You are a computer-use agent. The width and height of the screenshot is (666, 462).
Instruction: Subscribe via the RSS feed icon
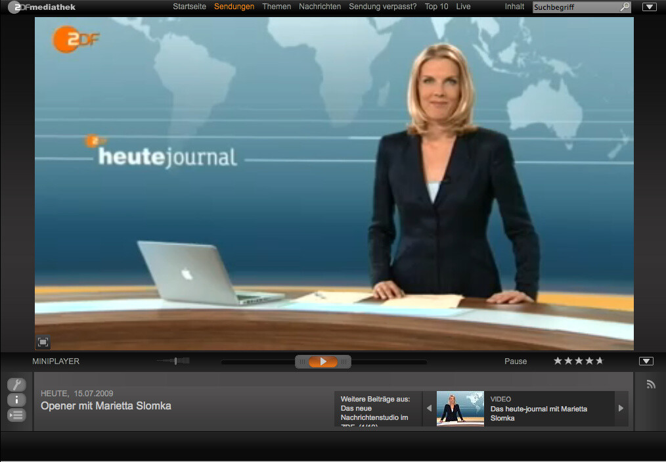(651, 384)
